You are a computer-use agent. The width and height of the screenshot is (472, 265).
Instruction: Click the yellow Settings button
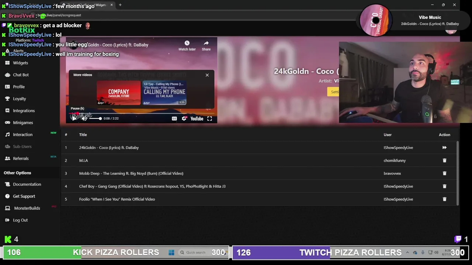point(333,92)
